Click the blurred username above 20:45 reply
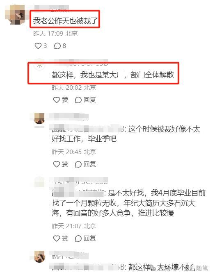 coord(69,117)
